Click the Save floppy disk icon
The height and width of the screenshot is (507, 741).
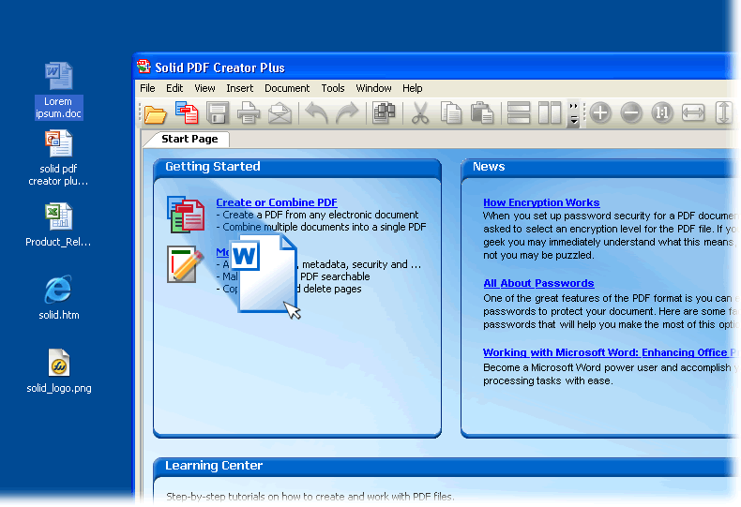coord(218,113)
